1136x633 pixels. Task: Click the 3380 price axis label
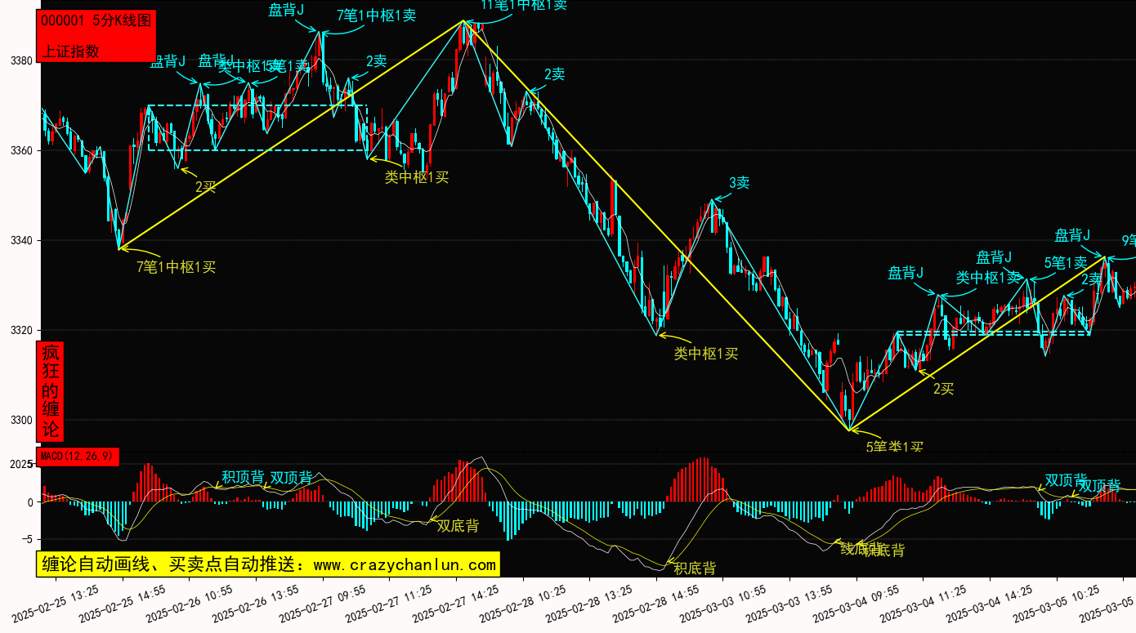coord(20,61)
